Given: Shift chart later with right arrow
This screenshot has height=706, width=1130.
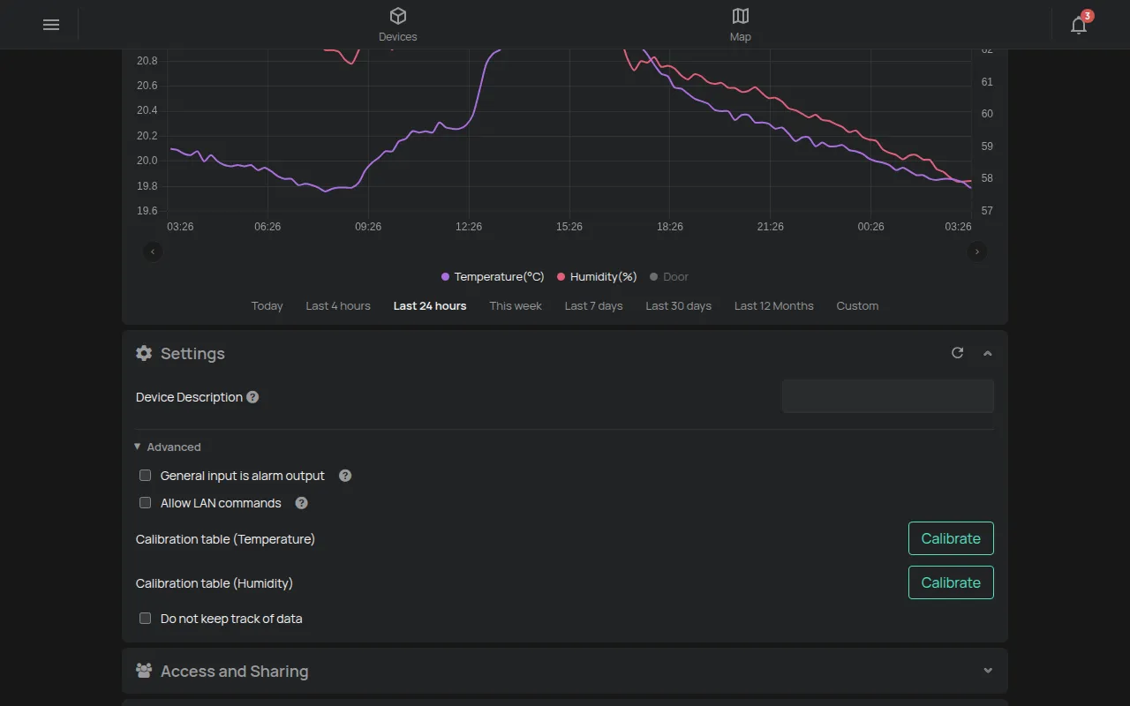Looking at the screenshot, I should coord(976,252).
